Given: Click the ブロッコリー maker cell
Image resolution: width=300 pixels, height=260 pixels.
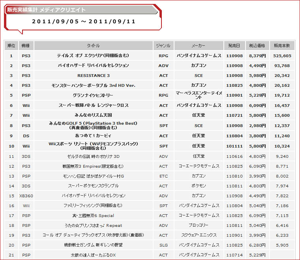Looking at the screenshot, I should pos(199,225).
